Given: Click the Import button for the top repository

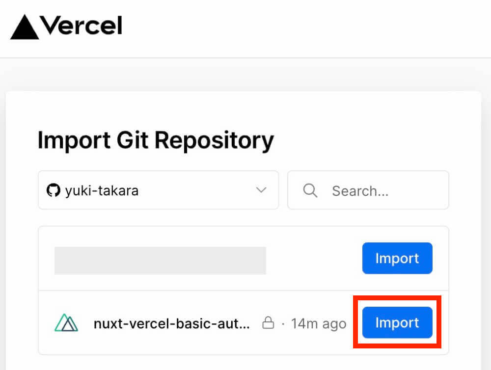Looking at the screenshot, I should (397, 258).
